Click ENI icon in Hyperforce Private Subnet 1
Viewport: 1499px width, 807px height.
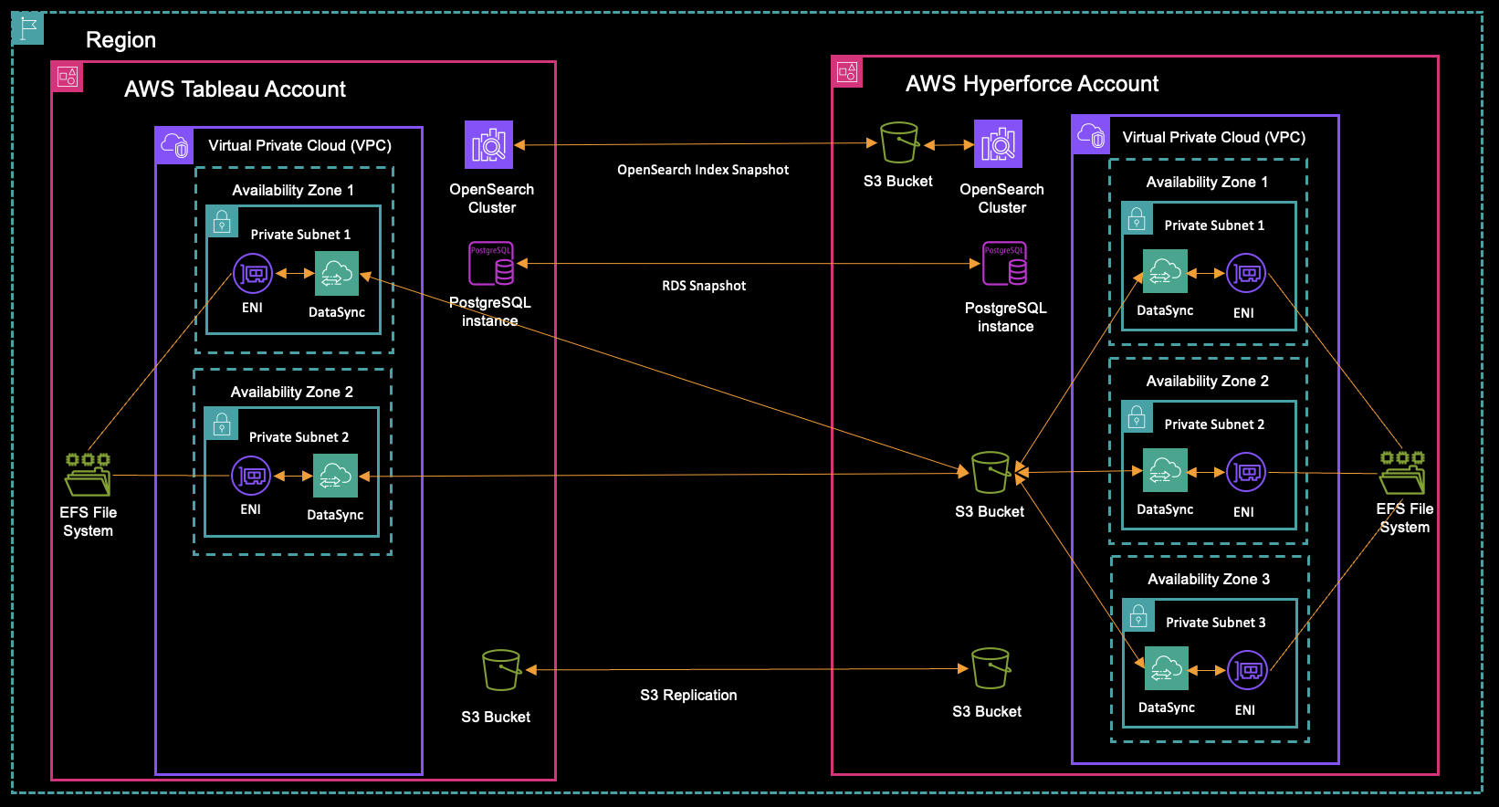point(1246,273)
